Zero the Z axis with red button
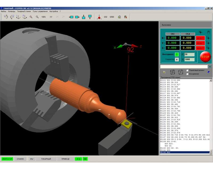Viewport: 213px width, 170px height. pyautogui.click(x=200, y=48)
